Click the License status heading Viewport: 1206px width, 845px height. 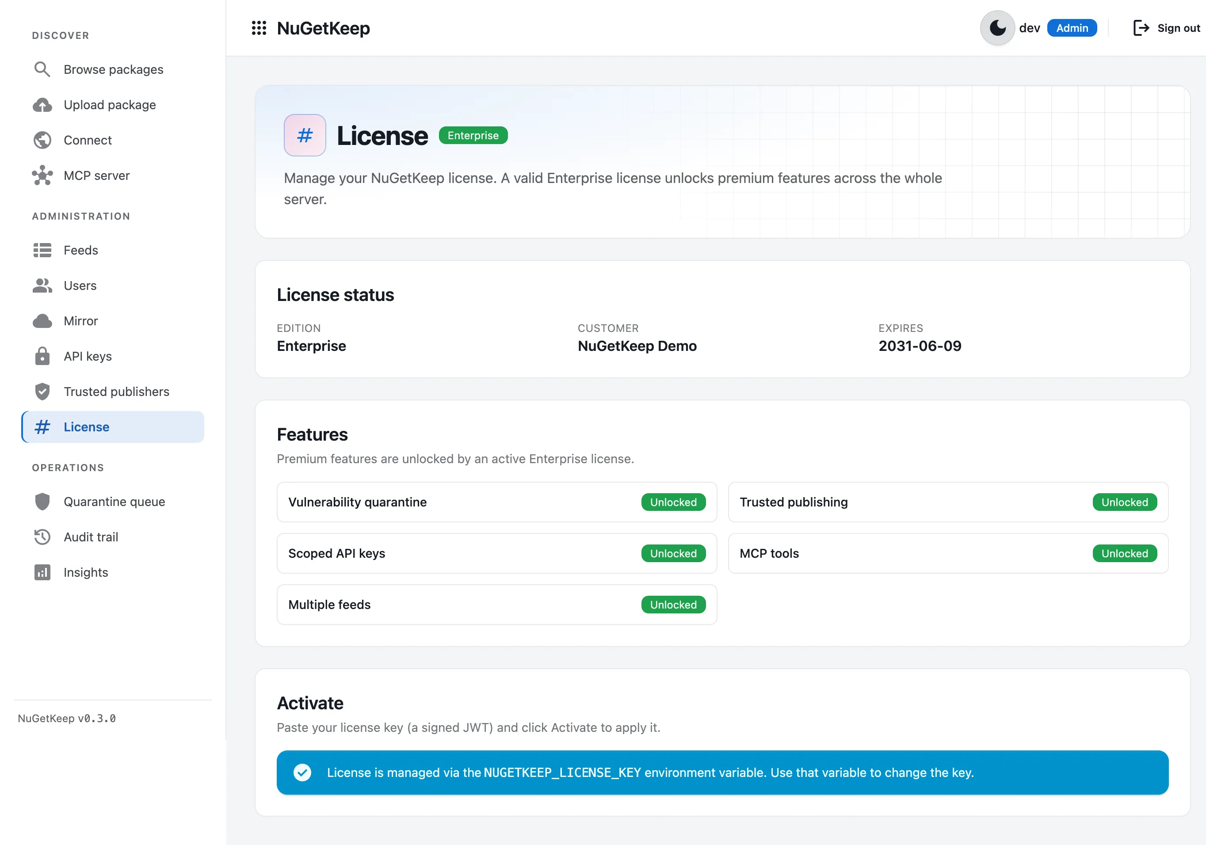point(335,295)
